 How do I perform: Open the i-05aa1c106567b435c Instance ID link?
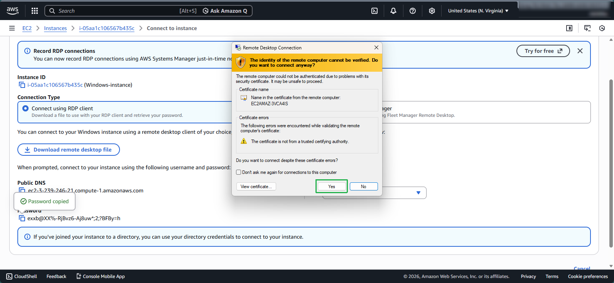(x=55, y=85)
